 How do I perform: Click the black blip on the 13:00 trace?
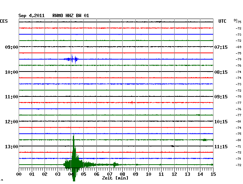coord(173,146)
